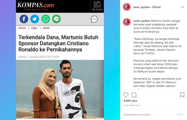Open nenk_update profile from header username
The width and height of the screenshot is (187, 120).
point(141,7)
